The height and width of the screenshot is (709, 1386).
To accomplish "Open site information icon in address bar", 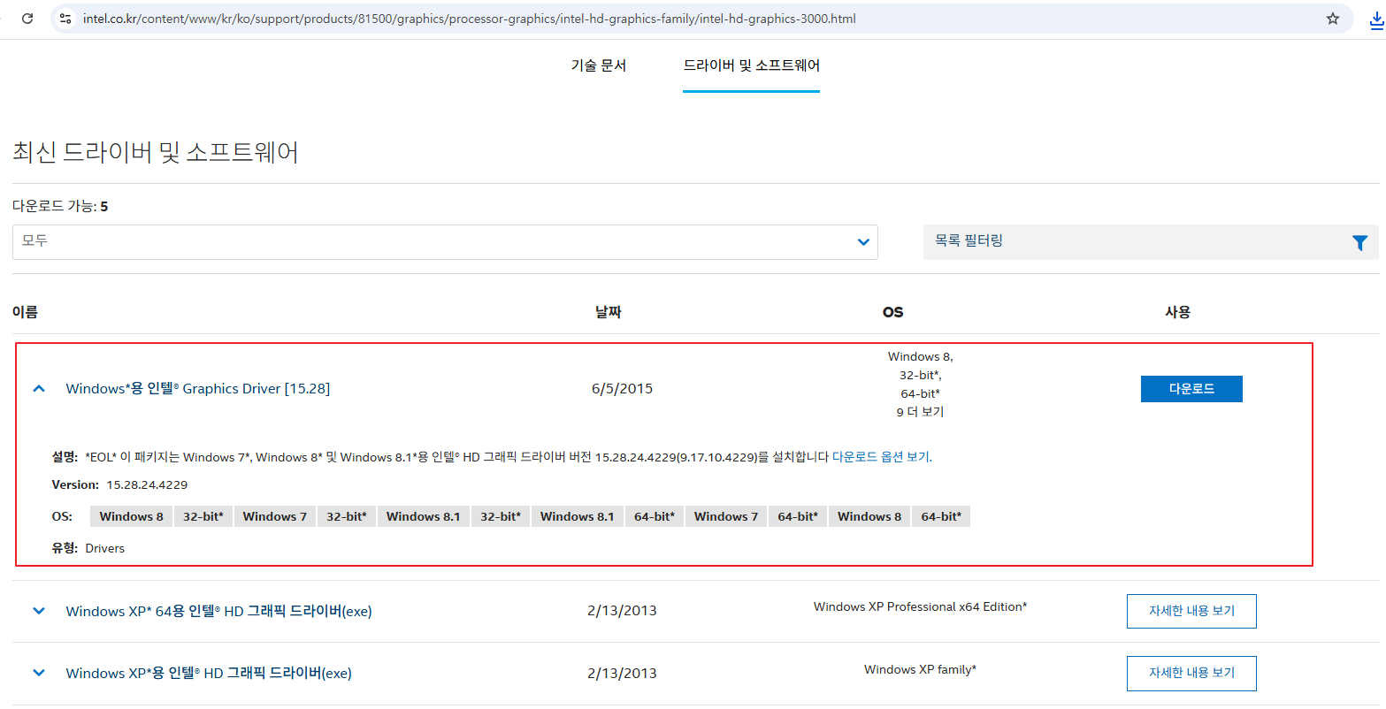I will click(x=65, y=19).
